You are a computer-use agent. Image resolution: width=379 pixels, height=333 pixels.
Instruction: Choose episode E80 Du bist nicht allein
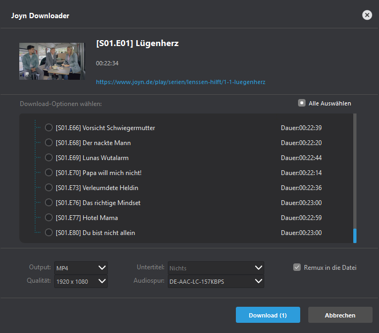(49, 233)
